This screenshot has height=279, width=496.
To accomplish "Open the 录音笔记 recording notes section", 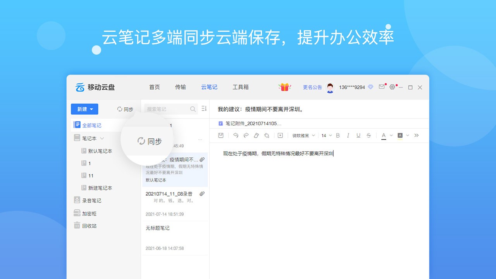I will [x=91, y=200].
